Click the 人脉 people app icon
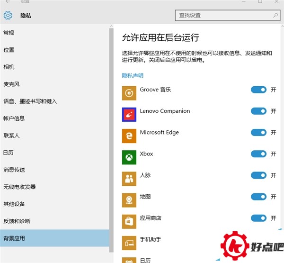Viewport: 284px width, 263px height. coord(129,179)
